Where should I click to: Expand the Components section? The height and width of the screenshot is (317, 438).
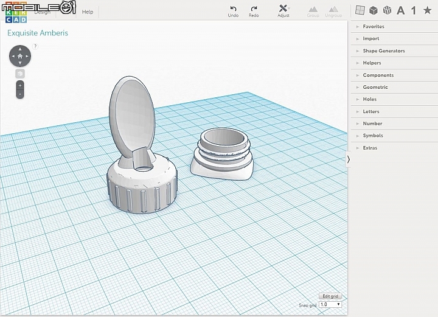click(394, 75)
